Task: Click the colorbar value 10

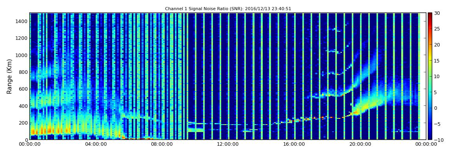Action: click(437, 77)
